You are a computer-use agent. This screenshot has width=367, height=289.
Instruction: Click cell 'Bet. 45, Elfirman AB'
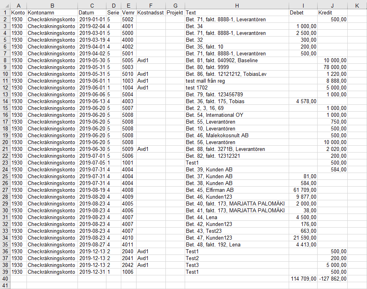(237, 190)
